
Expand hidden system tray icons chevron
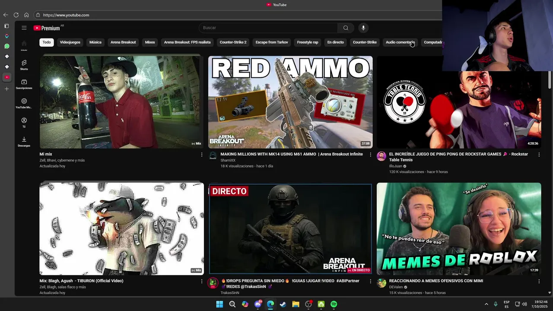point(486,304)
